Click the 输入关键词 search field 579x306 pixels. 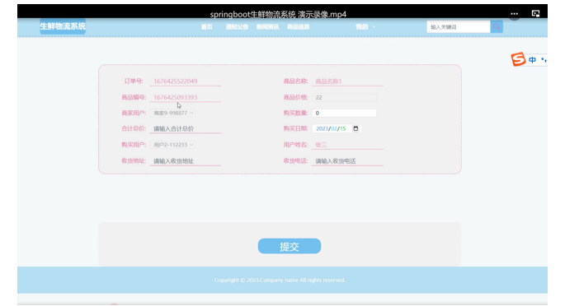[459, 27]
